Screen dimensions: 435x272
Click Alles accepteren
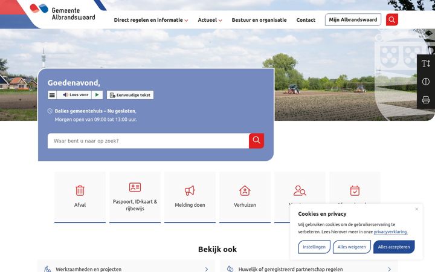[x=394, y=247]
